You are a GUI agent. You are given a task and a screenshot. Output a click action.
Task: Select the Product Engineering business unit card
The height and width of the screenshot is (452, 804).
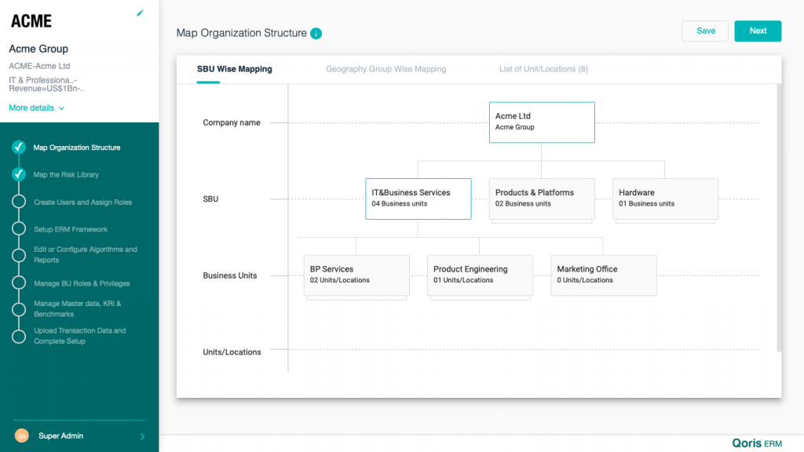(480, 275)
